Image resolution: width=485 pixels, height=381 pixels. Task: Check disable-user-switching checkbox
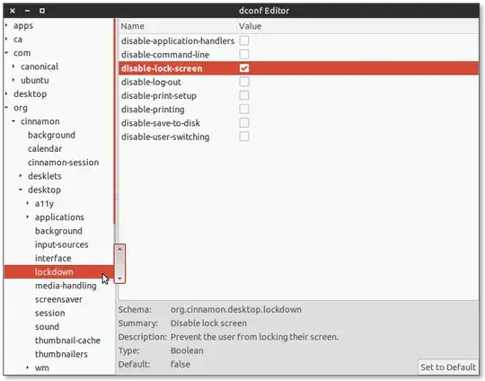tap(244, 137)
